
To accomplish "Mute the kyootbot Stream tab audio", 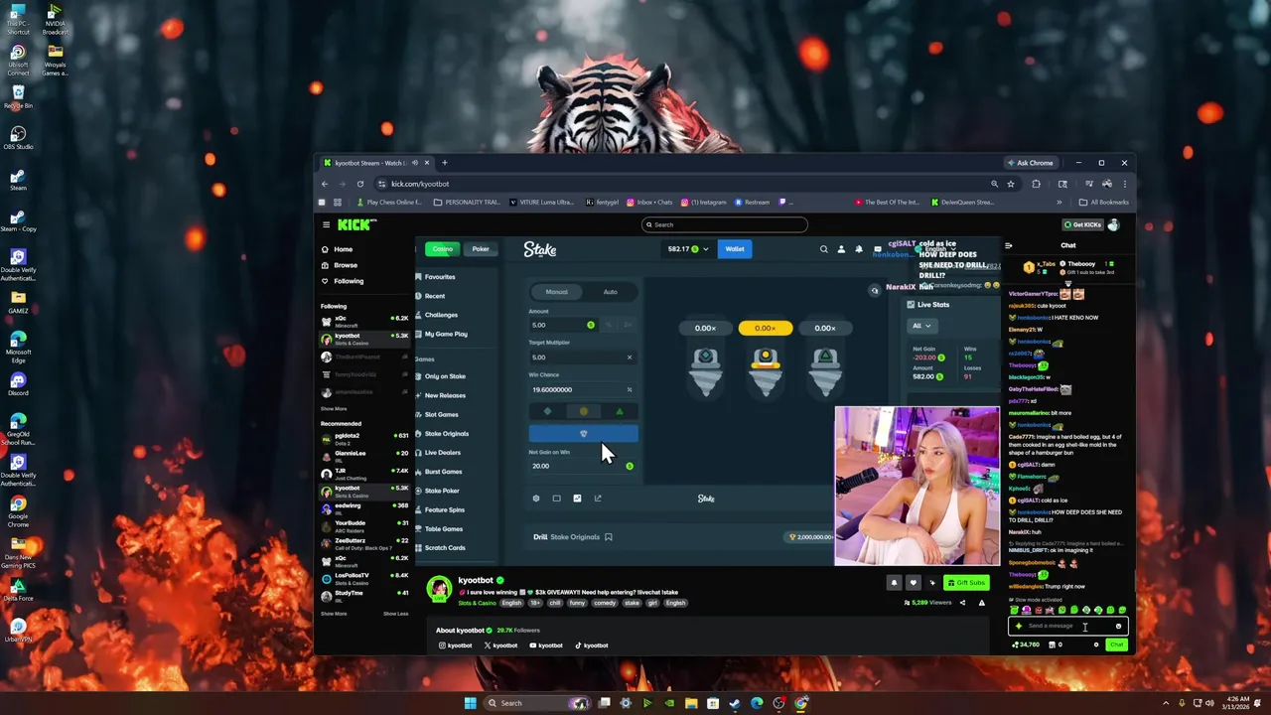I will [x=414, y=163].
